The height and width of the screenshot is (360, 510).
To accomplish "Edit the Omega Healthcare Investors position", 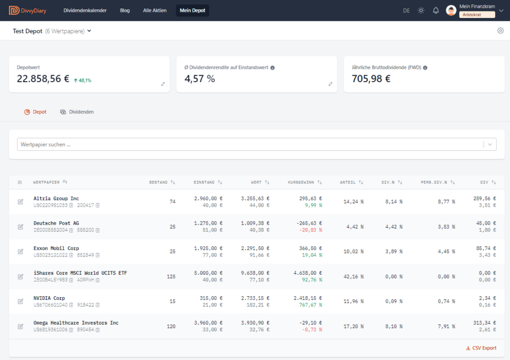I will pyautogui.click(x=20, y=326).
